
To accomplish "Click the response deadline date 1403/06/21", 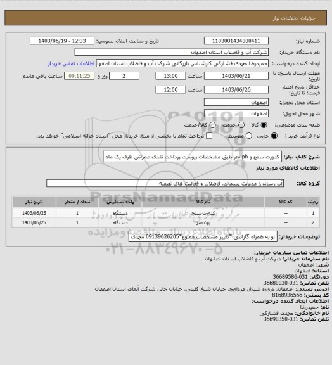I will [x=236, y=76].
